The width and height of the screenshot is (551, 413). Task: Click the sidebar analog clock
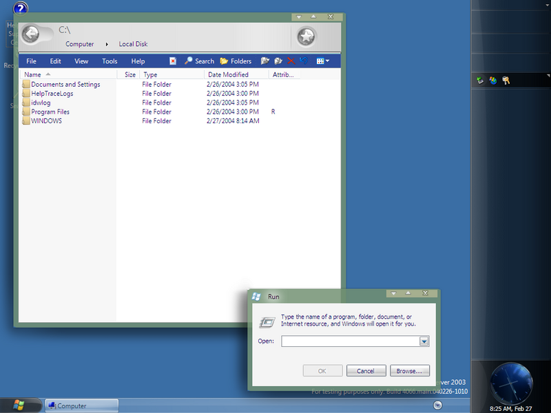[x=511, y=383]
